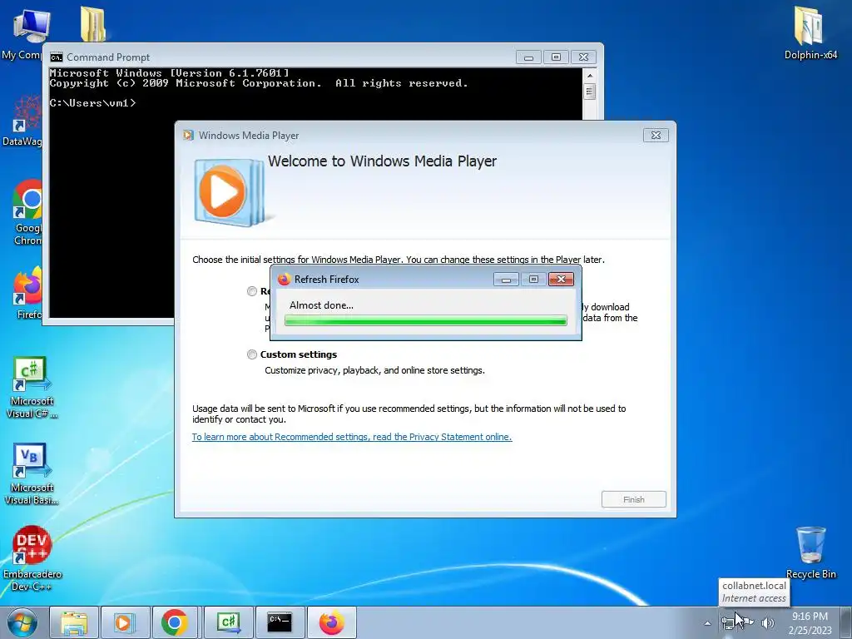The image size is (852, 639).
Task: Click the 'Almost done...' status text
Action: click(321, 305)
